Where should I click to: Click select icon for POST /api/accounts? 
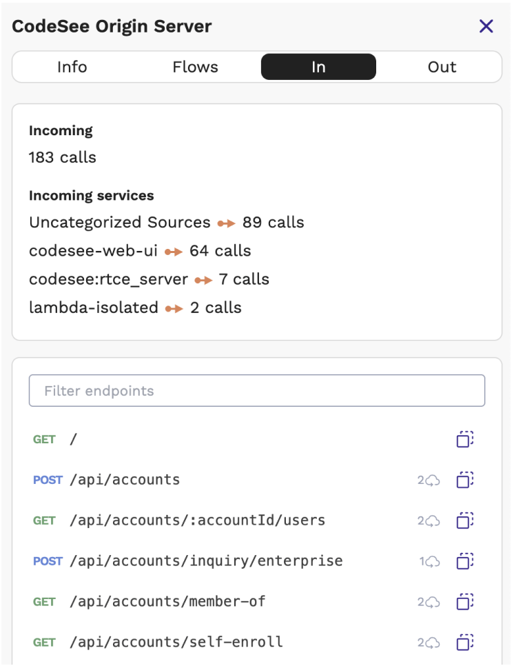pos(465,480)
